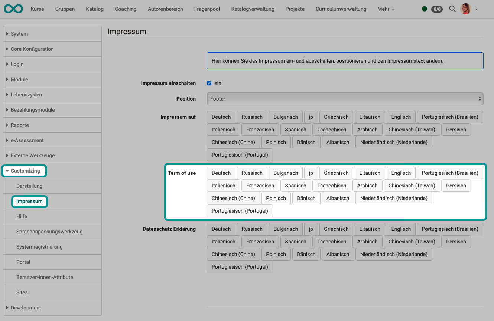Select Kurse in the top navigation

point(37,9)
